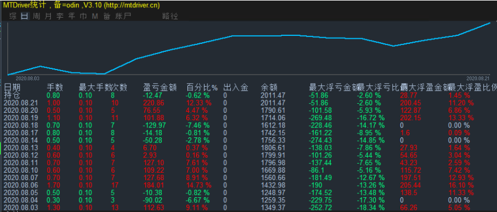The height and width of the screenshot is (212, 497).
Task: Click percentage cell 12.33 %
Action: [x=198, y=103]
